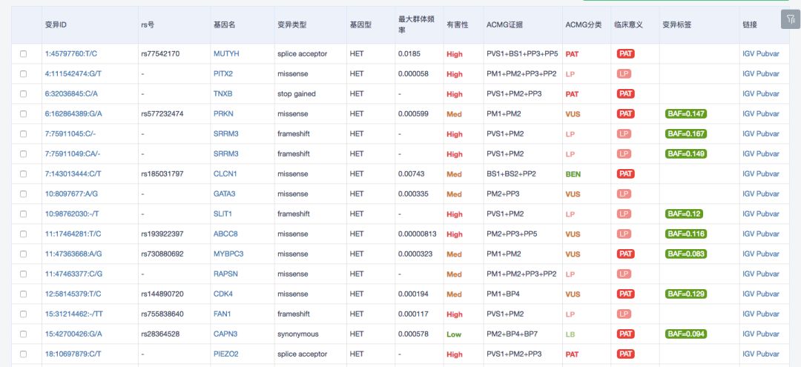Viewport: 801px width, 367px height.
Task: Tick the checkbox on the PIEZO2 row
Action: pyautogui.click(x=24, y=354)
